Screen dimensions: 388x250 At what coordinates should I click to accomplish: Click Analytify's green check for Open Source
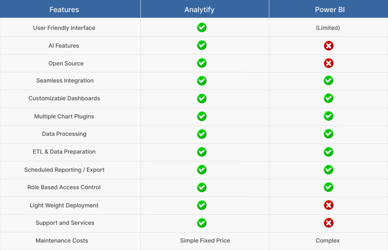202,63
